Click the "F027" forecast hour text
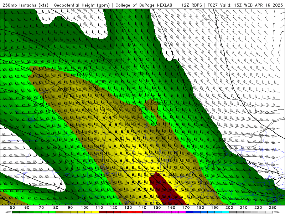Image resolution: width=285 pixels, height=214 pixels. 213,5
